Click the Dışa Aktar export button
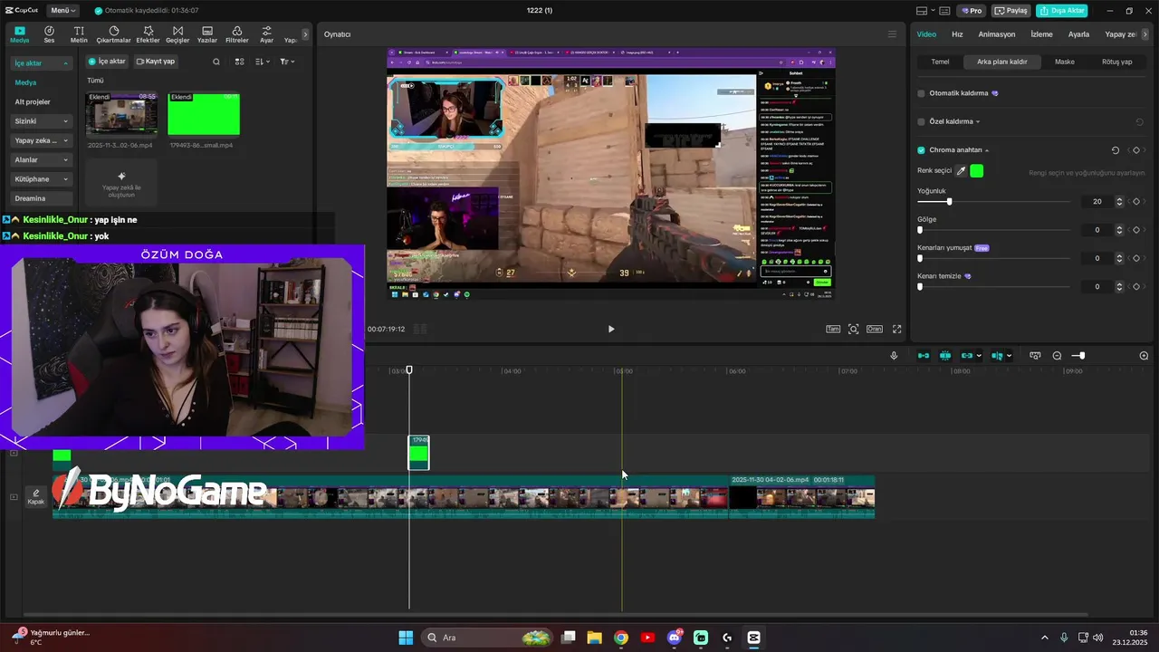The height and width of the screenshot is (652, 1159). tap(1062, 11)
